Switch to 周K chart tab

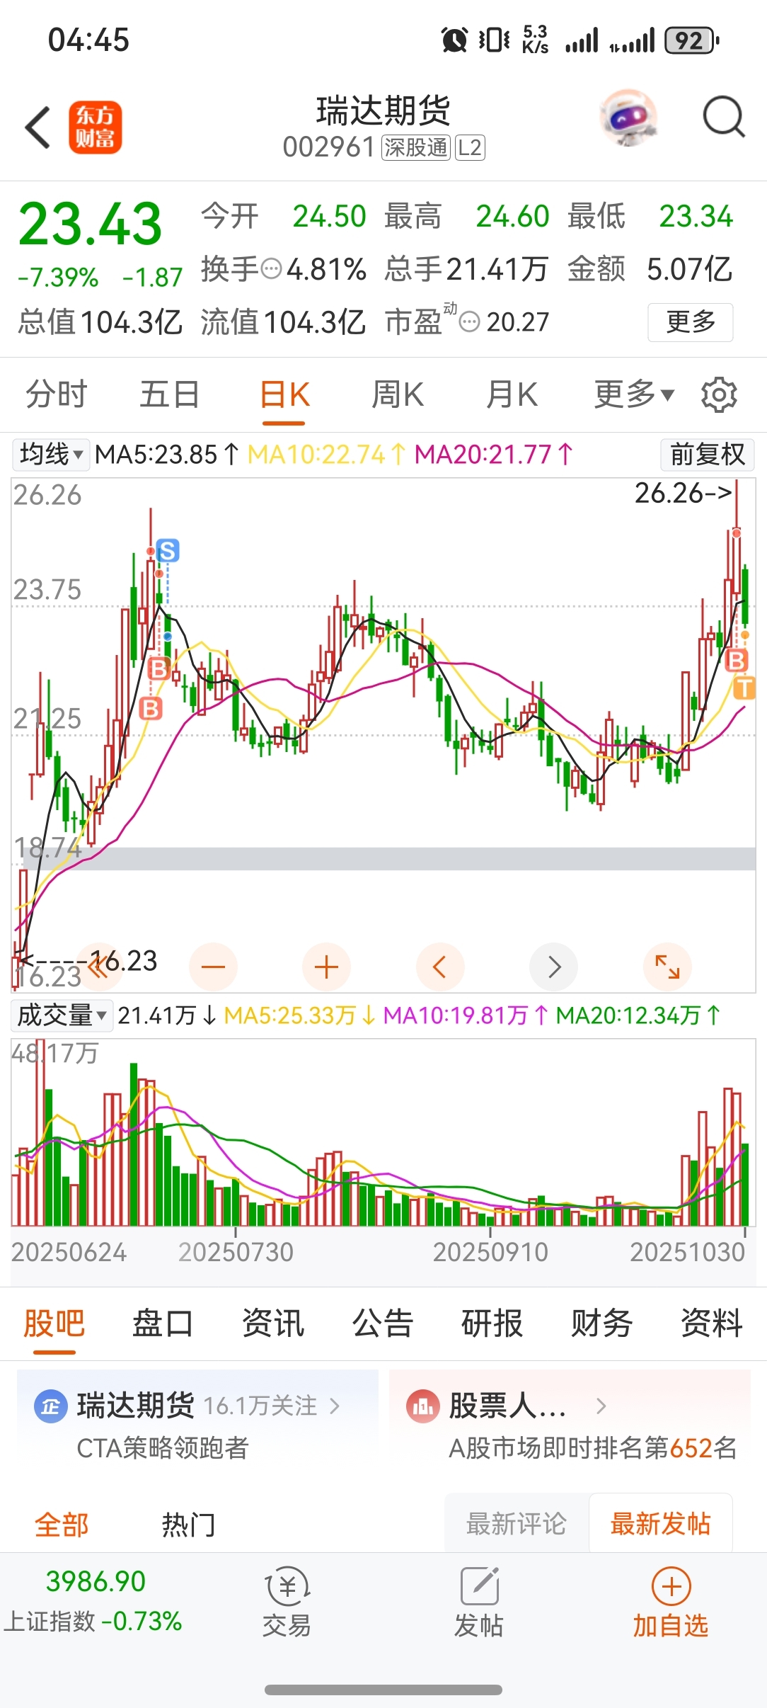[398, 394]
